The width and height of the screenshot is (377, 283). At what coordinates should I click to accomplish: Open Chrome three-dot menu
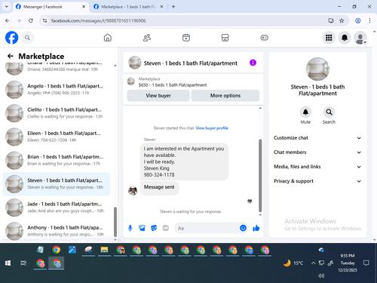[x=369, y=20]
